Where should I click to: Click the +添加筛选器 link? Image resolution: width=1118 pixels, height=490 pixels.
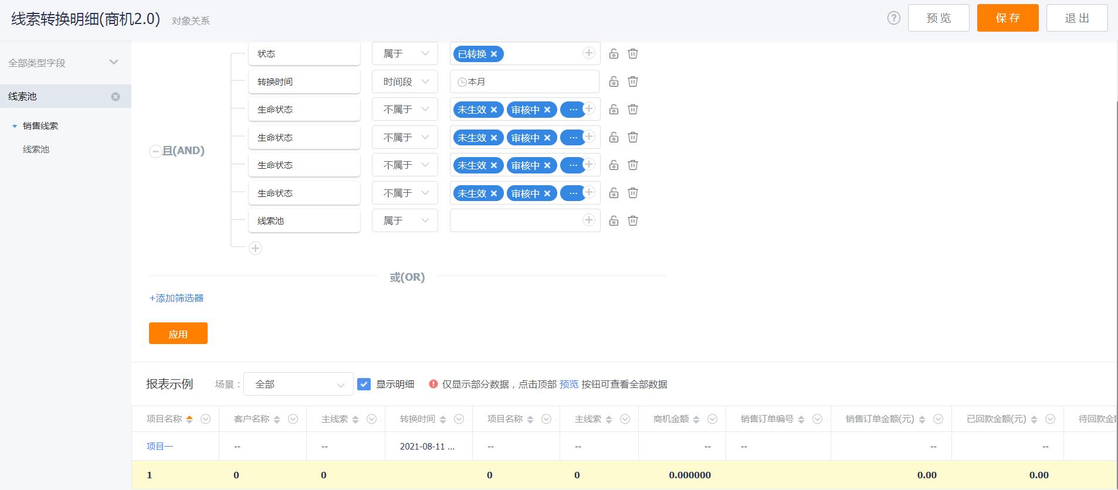tap(177, 298)
